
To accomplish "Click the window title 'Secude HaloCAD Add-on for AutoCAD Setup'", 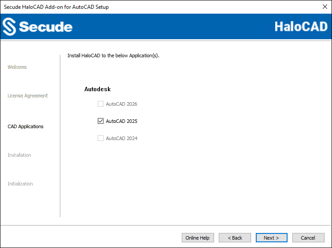I will (x=56, y=7).
